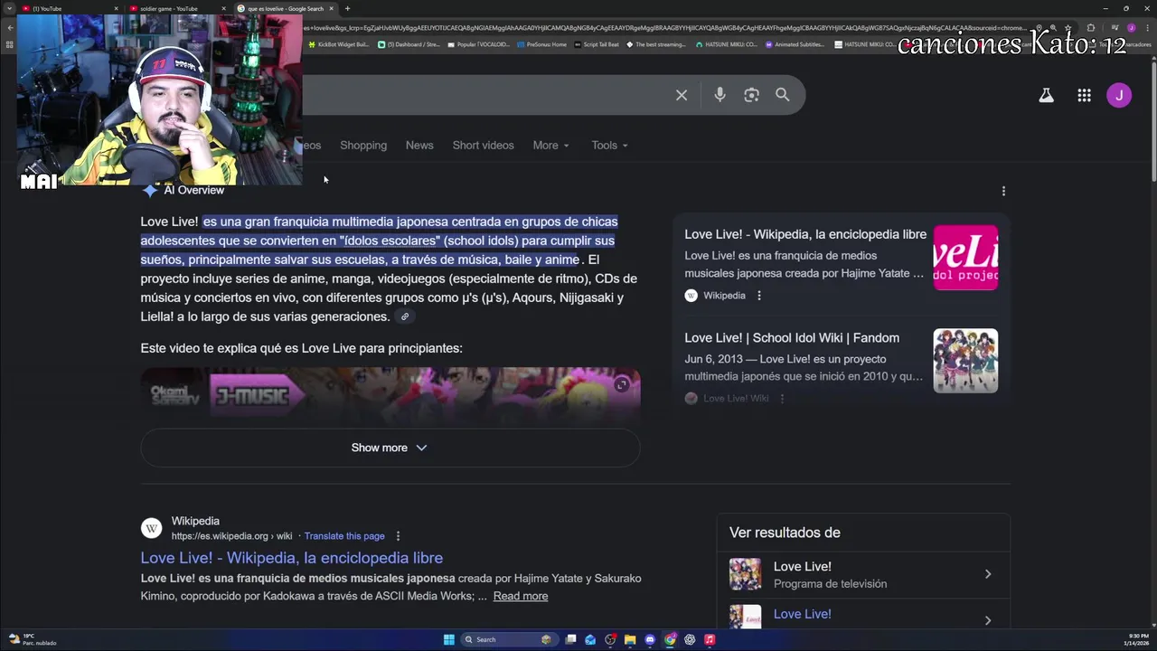1157x651 pixels.
Task: Open Windows Start button
Action: pyautogui.click(x=449, y=639)
